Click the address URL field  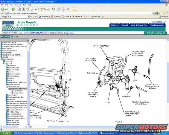point(80,13)
